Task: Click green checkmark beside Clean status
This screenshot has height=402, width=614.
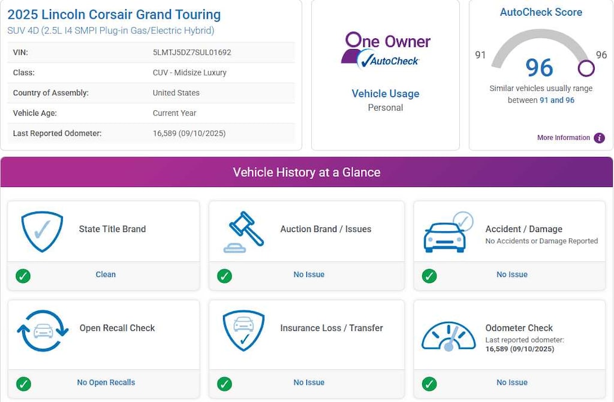Action: click(23, 276)
